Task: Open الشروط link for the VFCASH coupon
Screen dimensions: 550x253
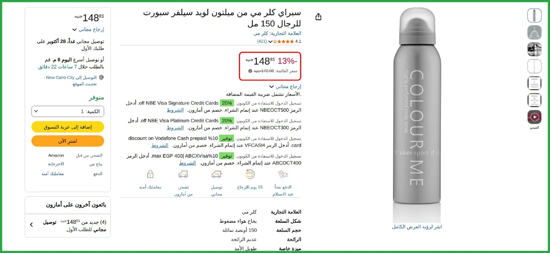Action: click(160, 145)
